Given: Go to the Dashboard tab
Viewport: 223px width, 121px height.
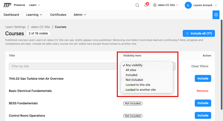Looking at the screenshot, I should 11,15.
